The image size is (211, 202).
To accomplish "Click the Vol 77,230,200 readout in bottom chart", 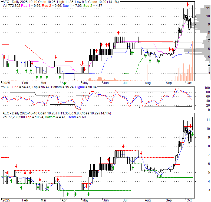I will click(x=14, y=117).
